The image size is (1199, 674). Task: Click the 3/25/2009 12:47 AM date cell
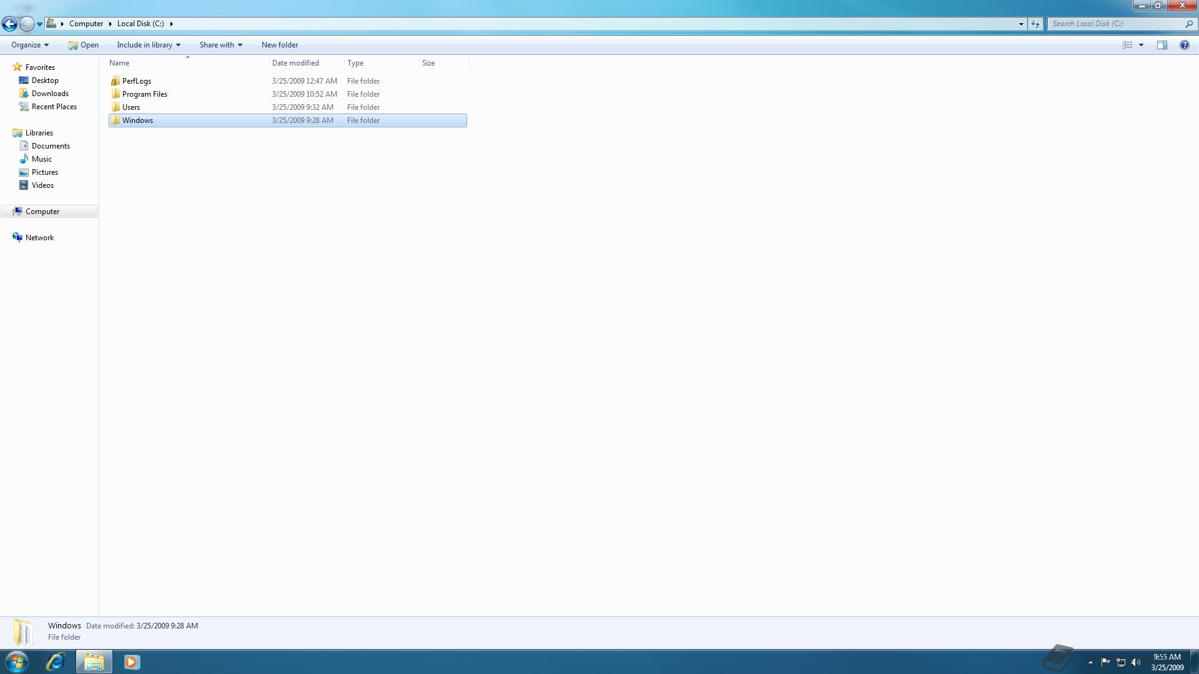[x=305, y=81]
